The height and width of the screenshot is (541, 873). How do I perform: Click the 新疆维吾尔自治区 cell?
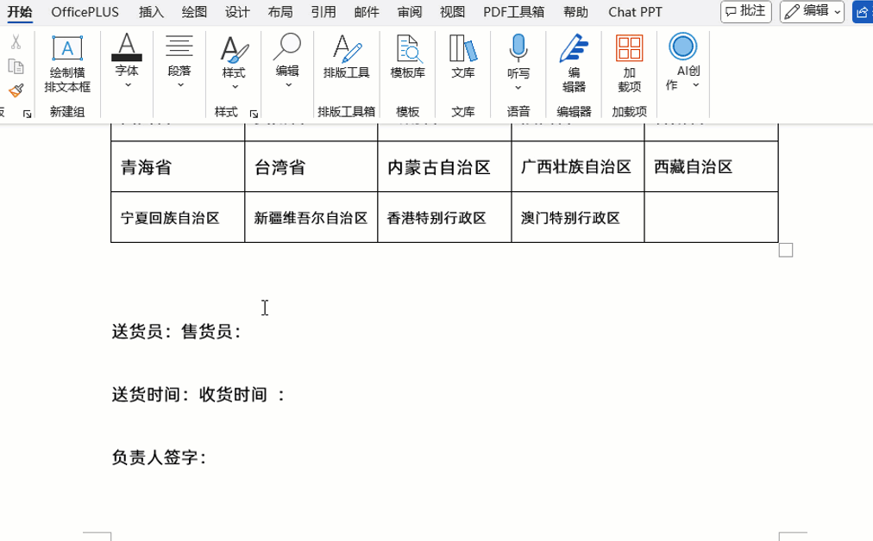point(311,217)
